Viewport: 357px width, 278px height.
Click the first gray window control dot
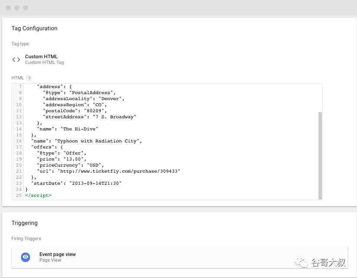point(8,8)
